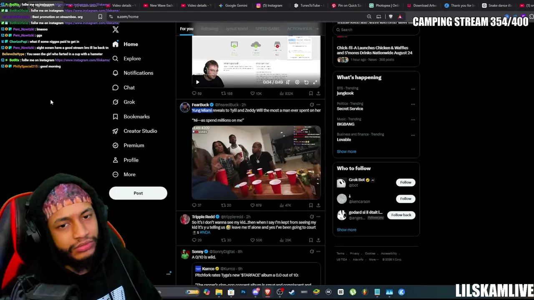Open more options on Trippie Redd post
This screenshot has height=300, width=534.
coord(318,217)
